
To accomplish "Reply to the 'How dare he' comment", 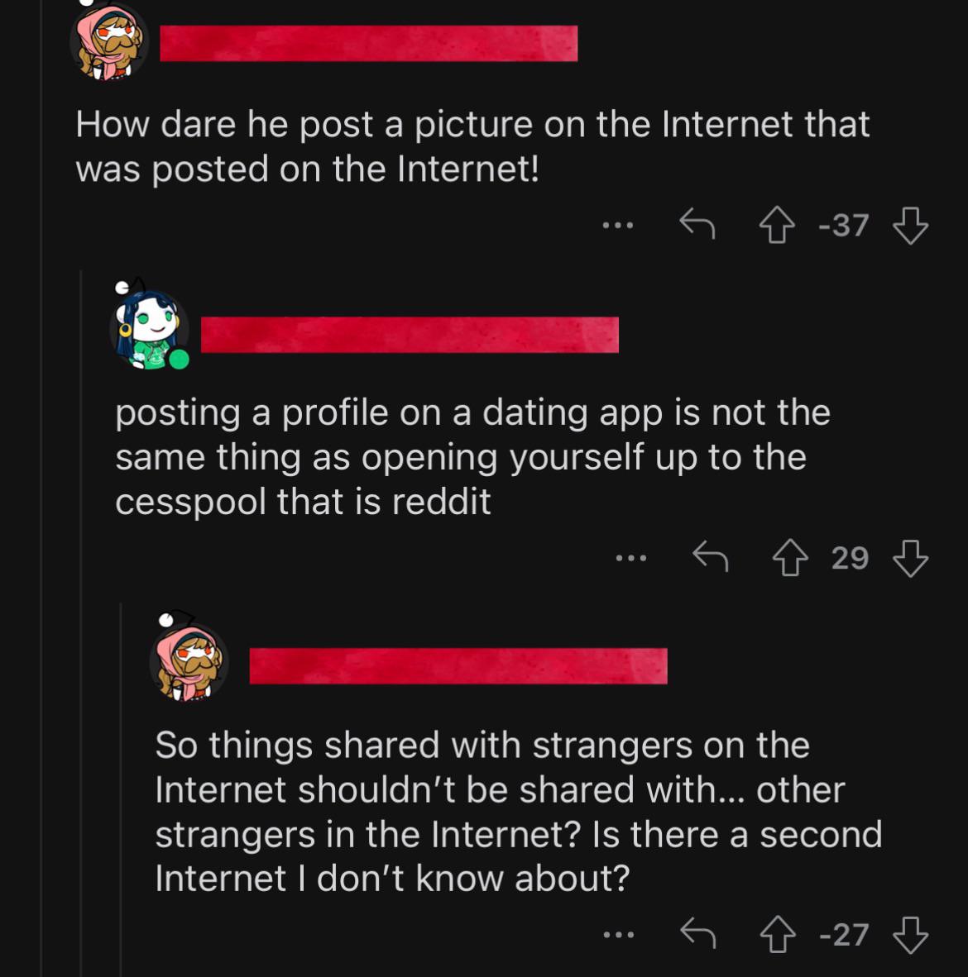I will click(697, 223).
